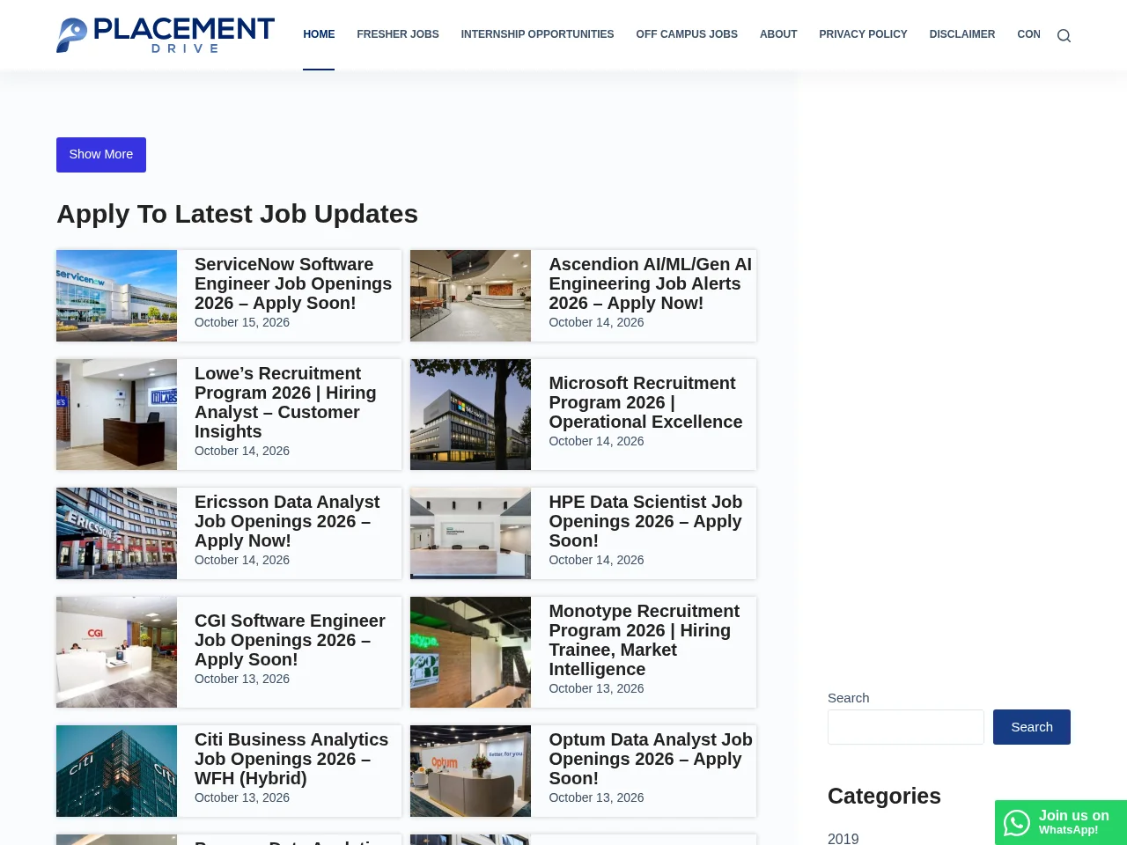This screenshot has width=1127, height=845.
Task: Open Ascendion AI/ML/Gen AI Engineering post
Action: click(x=651, y=283)
